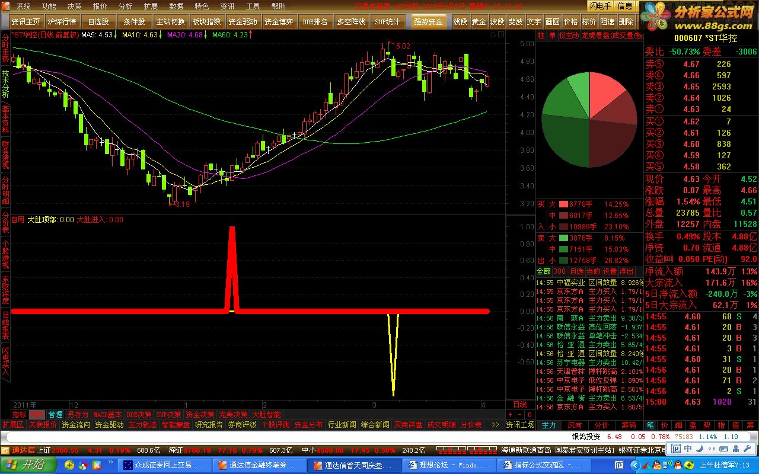Click the 资金博弈 toolbar button
759x474 pixels.
point(279,22)
